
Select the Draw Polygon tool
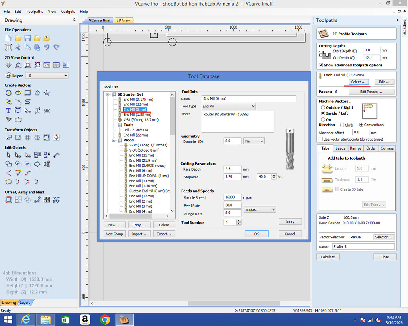37,93
